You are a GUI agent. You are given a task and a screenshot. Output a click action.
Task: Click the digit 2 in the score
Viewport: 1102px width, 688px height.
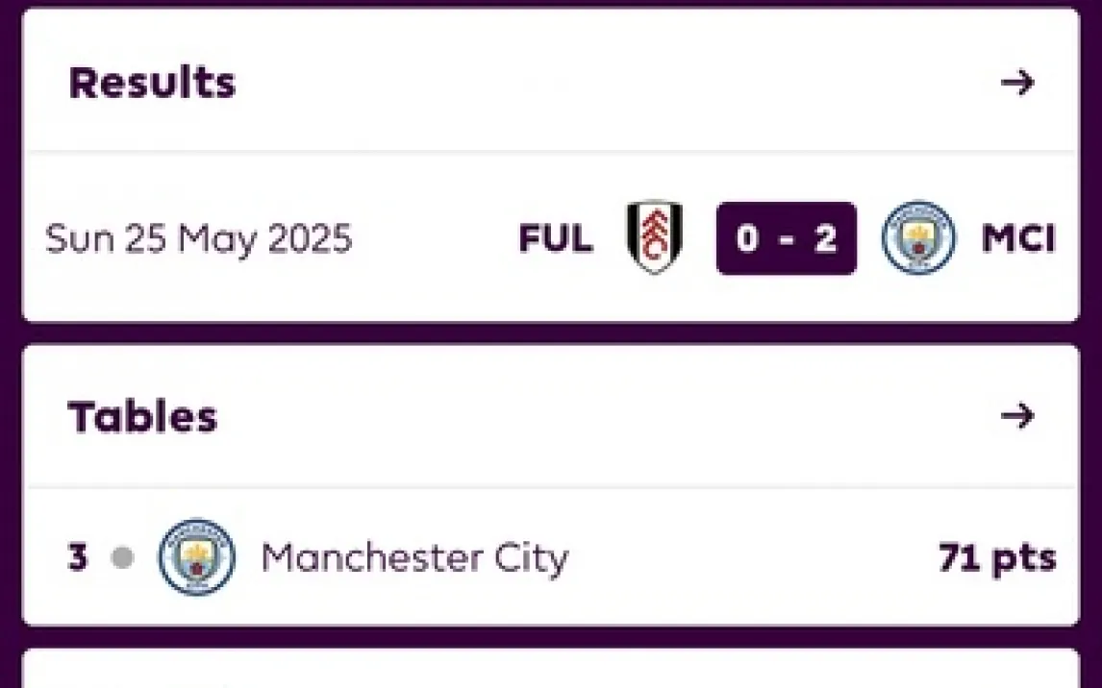(x=825, y=238)
